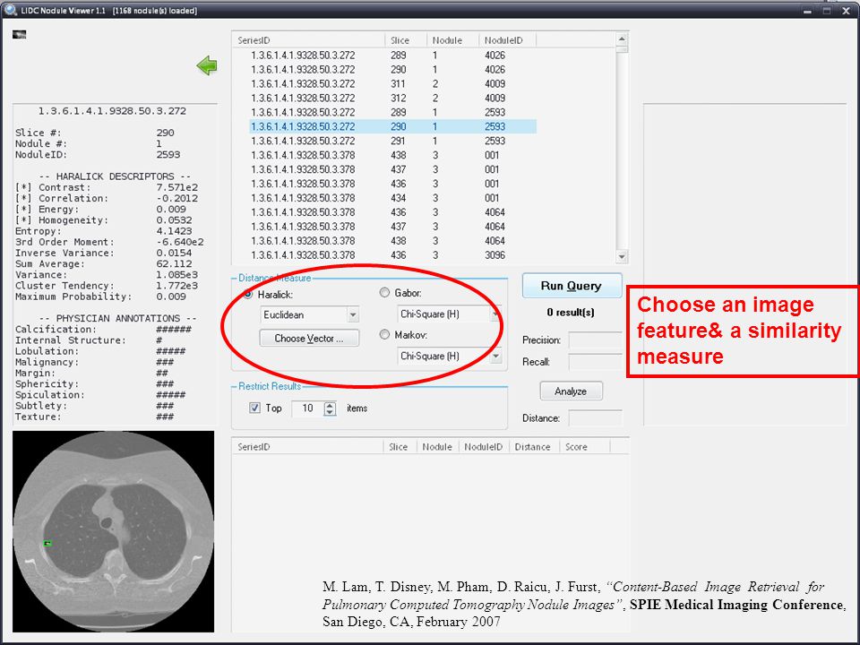
Task: Select row slice 289 NoduleID 2593
Action: click(x=392, y=113)
